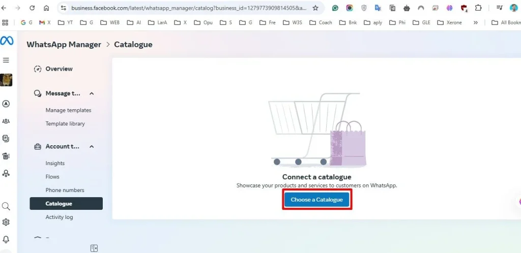Click Choose a Catalogue button
This screenshot has width=521, height=253.
(316, 200)
